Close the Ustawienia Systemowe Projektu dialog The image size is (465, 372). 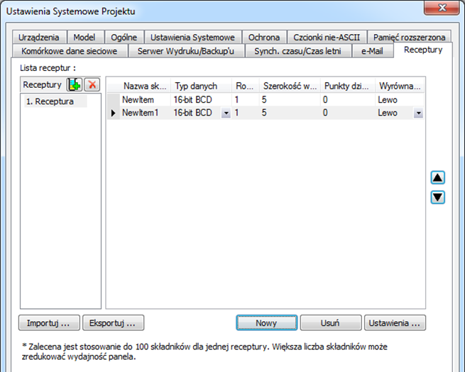[442, 7]
